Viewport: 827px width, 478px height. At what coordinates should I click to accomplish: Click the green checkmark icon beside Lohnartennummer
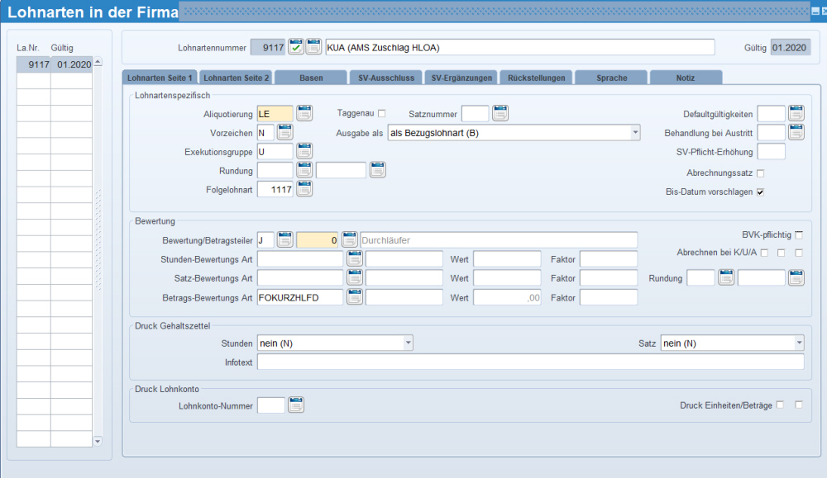click(x=296, y=47)
